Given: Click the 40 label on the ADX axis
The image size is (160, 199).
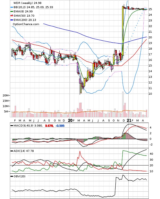Looking at the screenshot, I should pyautogui.click(x=151, y=154).
